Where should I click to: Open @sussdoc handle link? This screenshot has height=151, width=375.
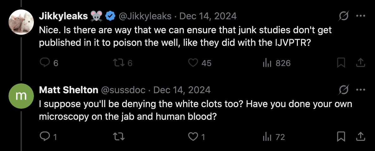click(123, 90)
